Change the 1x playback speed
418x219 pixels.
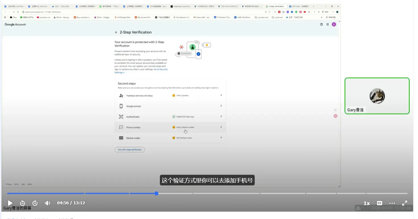[x=367, y=203]
